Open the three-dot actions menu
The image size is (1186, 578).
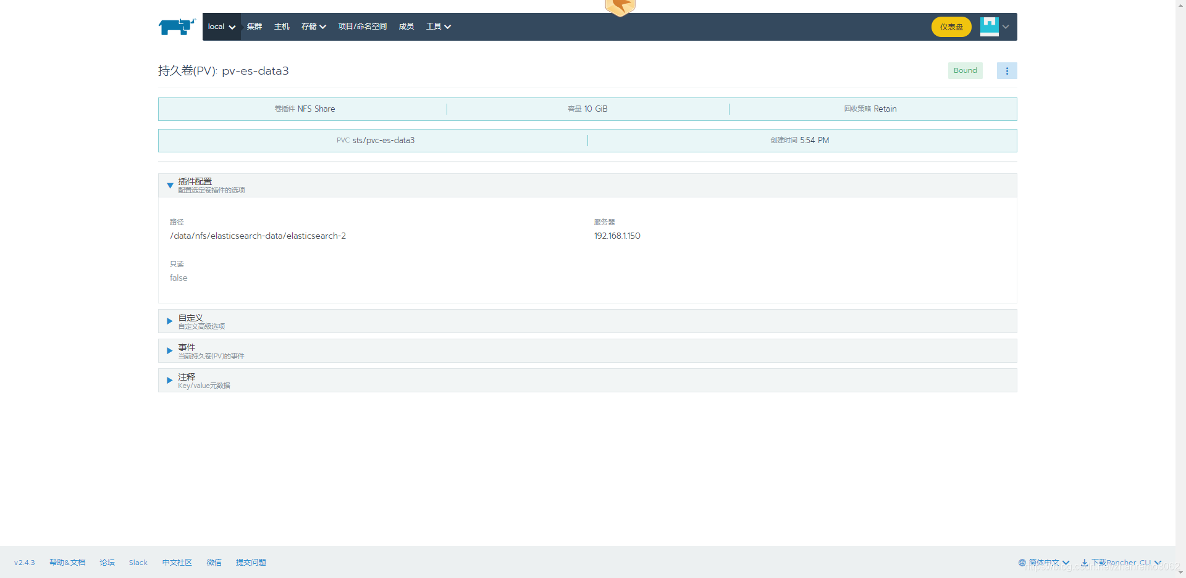[x=1007, y=71]
